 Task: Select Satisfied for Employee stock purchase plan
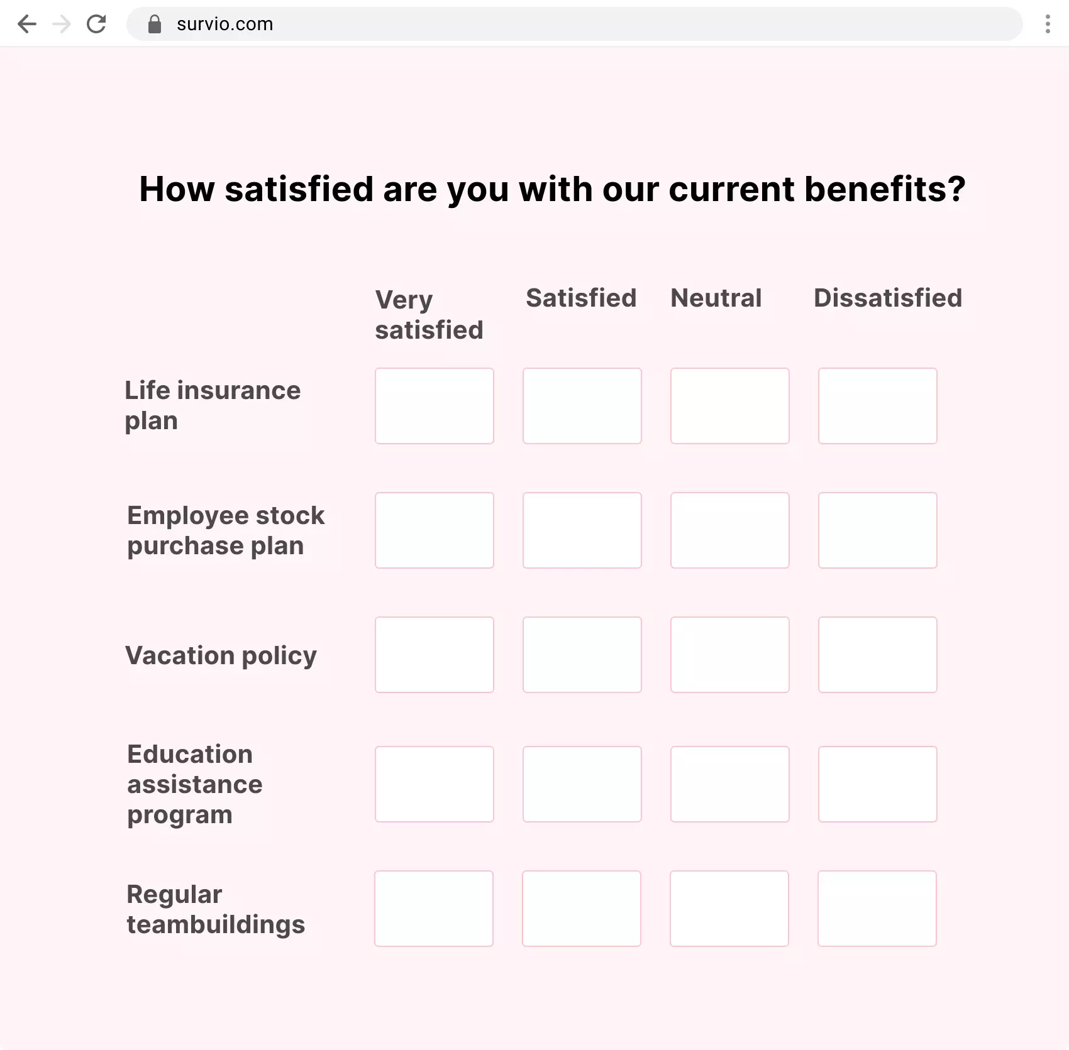click(582, 530)
